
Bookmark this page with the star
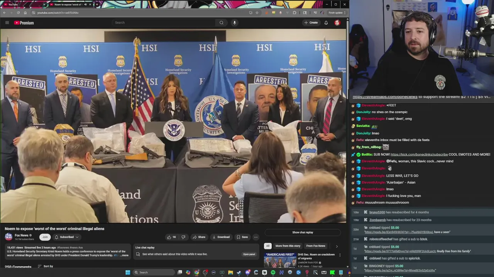(x=257, y=13)
